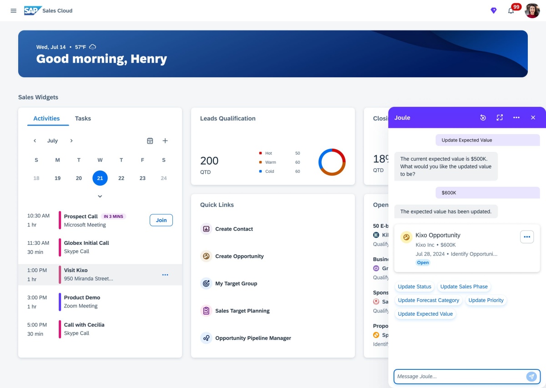Select July 20 in the calendar
The image size is (546, 388).
79,178
